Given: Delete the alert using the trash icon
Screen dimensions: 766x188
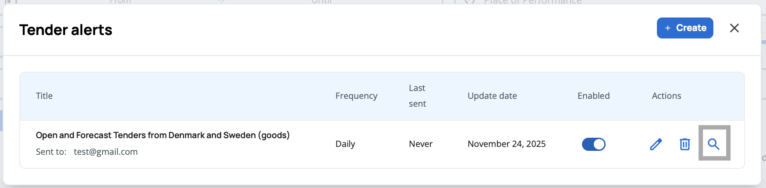Looking at the screenshot, I should 684,144.
